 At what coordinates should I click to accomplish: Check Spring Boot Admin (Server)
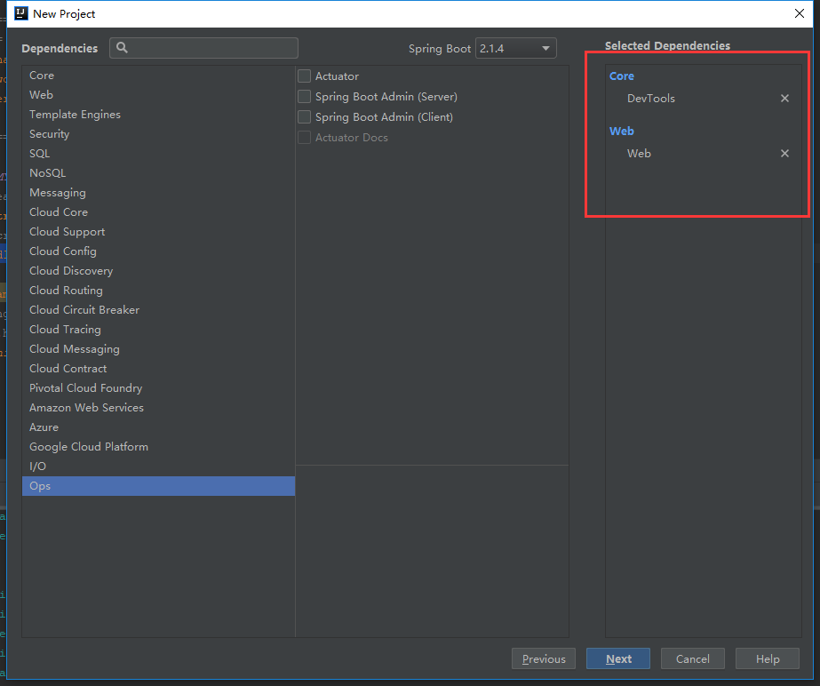click(x=302, y=96)
